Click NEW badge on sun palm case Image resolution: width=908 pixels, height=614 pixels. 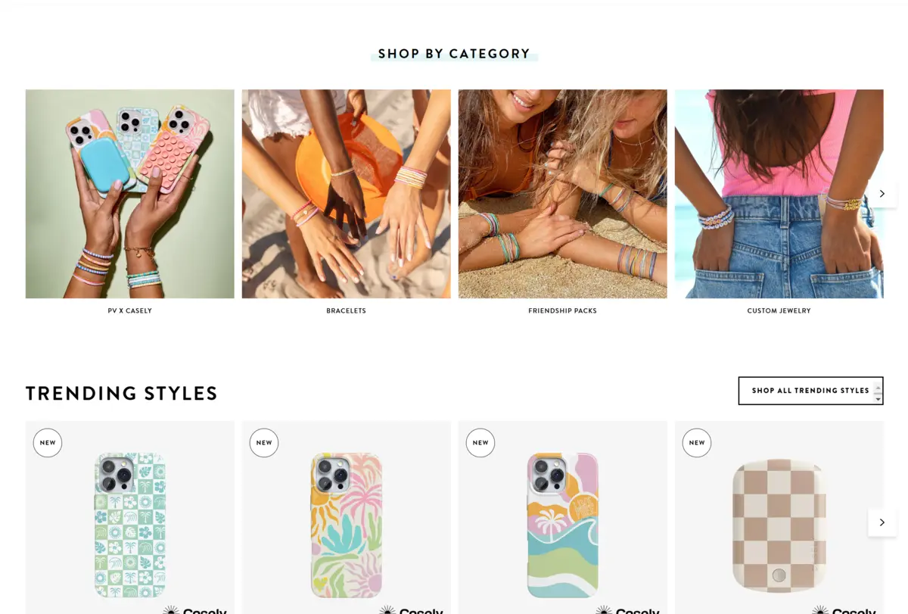pyautogui.click(x=264, y=443)
